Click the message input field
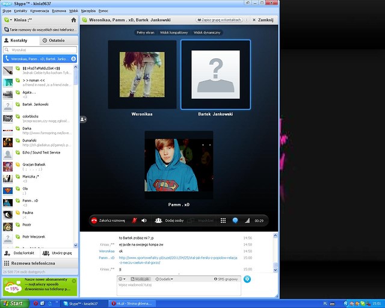 pos(179,289)
